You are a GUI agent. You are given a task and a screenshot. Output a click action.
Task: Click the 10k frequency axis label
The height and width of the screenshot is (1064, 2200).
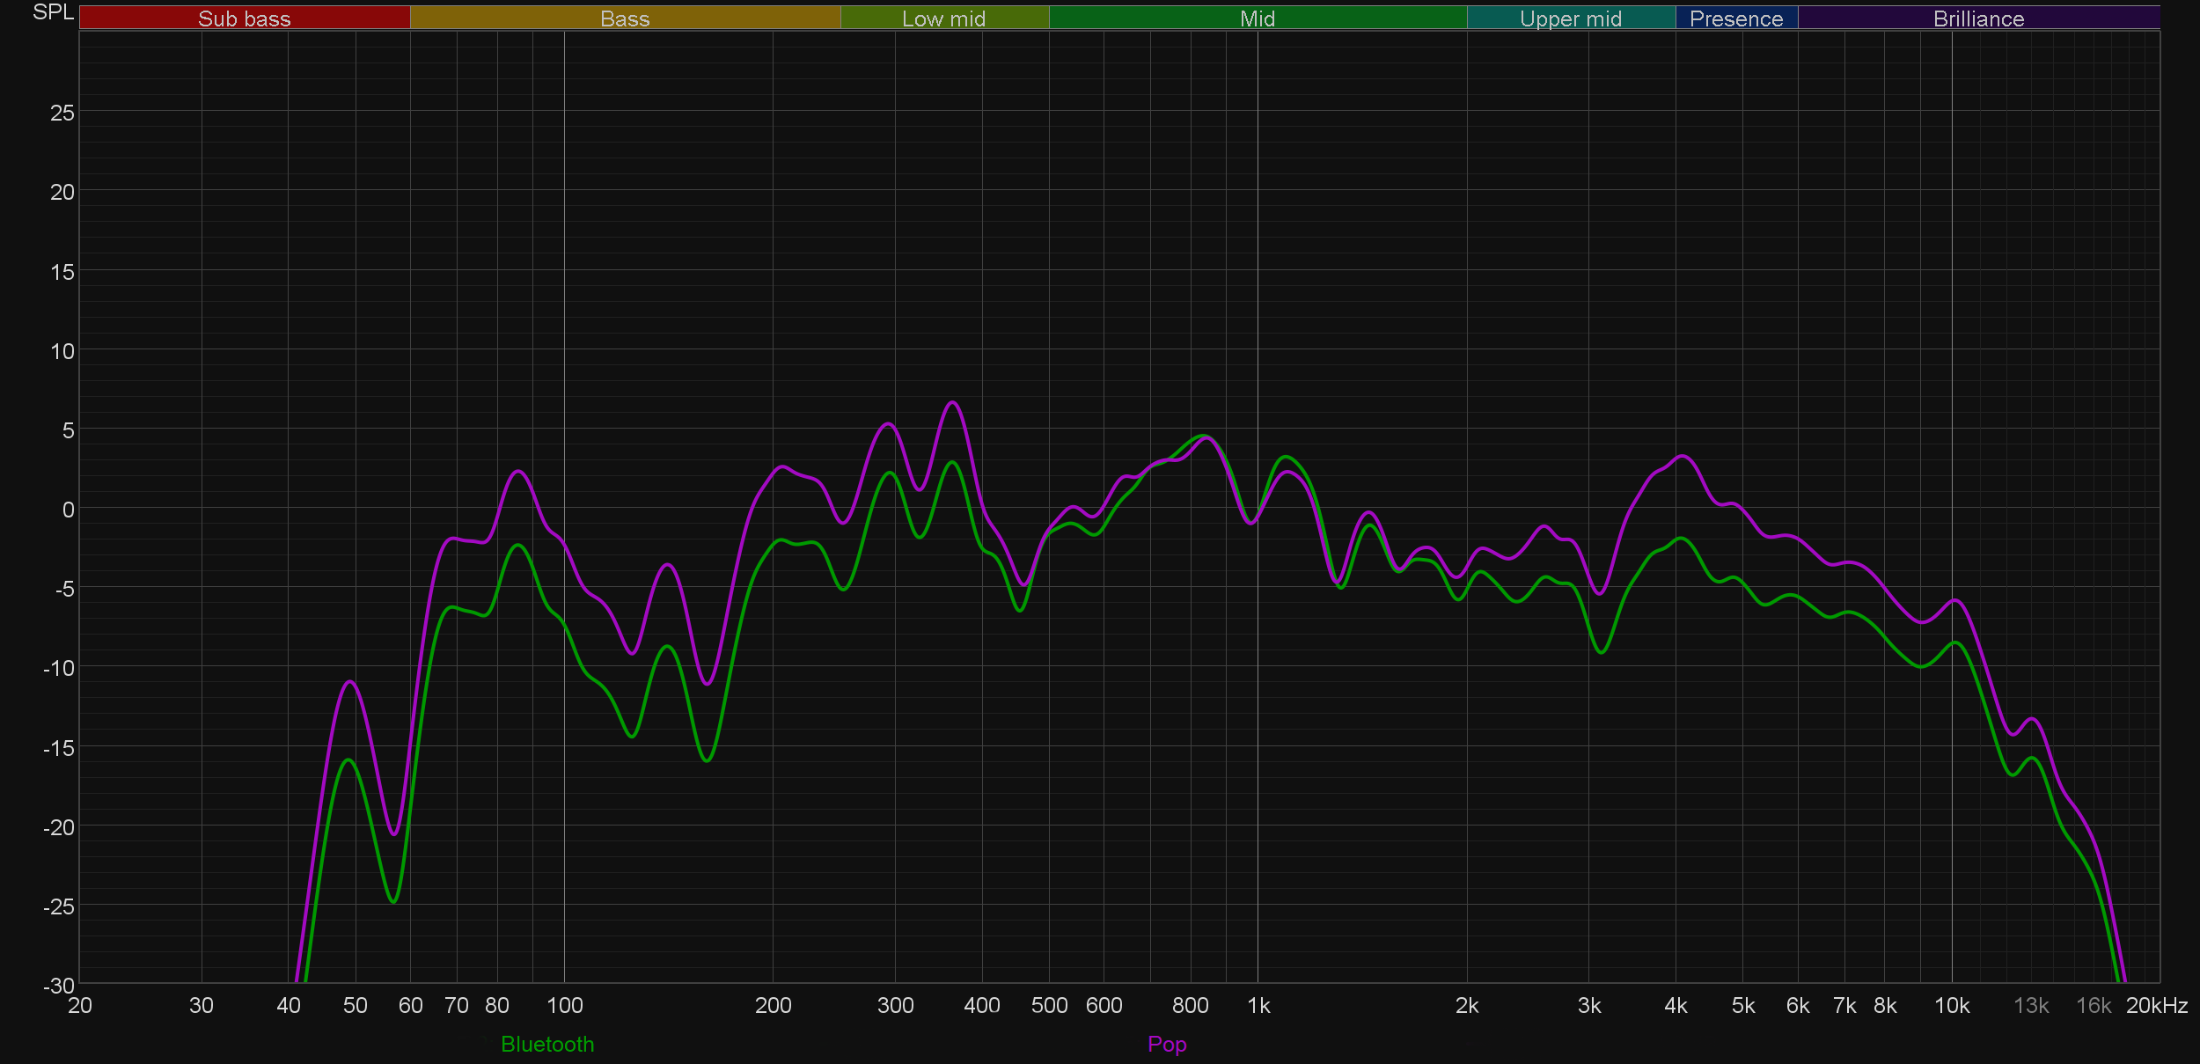[1951, 1005]
